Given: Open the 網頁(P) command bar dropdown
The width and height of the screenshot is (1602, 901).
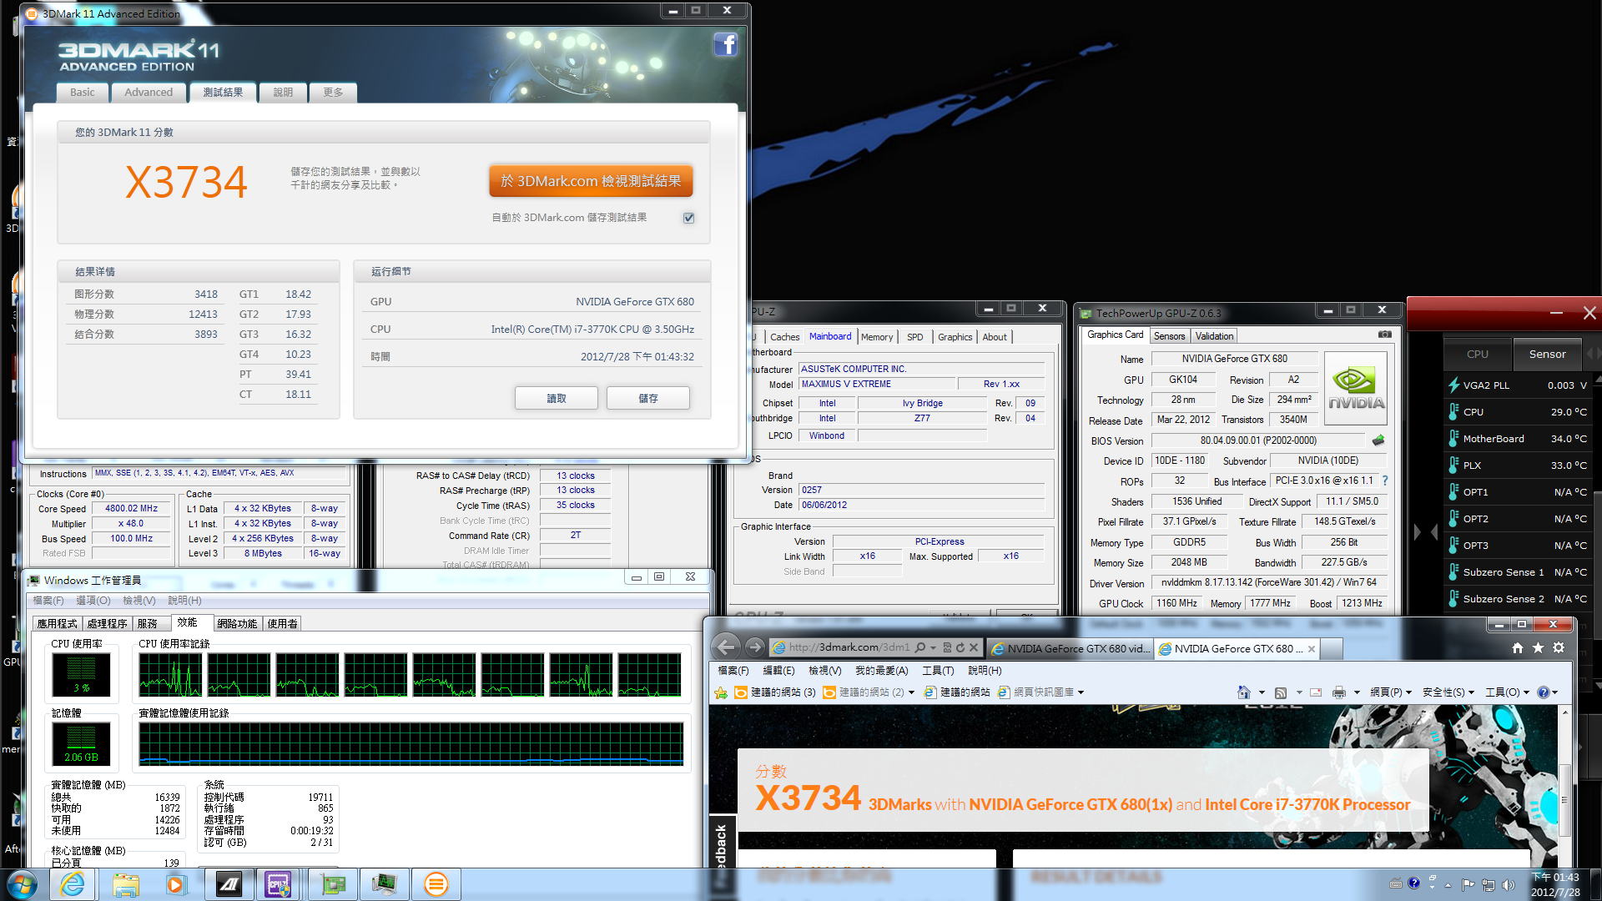Looking at the screenshot, I should (x=1390, y=692).
